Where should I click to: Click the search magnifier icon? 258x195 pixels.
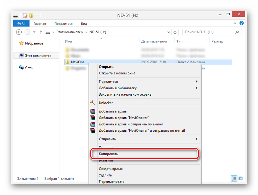click(237, 32)
